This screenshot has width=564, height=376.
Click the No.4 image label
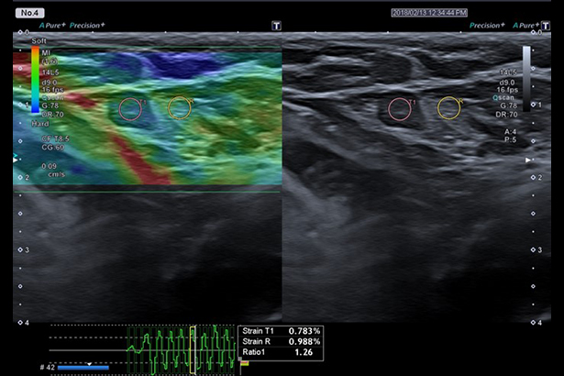click(31, 12)
